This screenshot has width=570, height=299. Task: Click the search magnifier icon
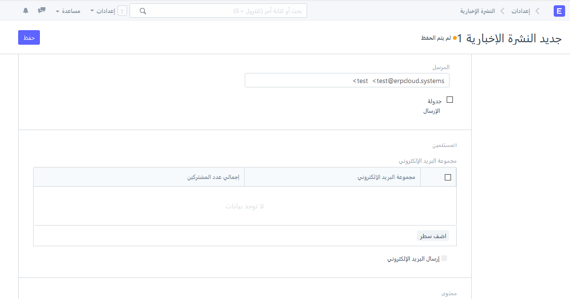coord(143,11)
